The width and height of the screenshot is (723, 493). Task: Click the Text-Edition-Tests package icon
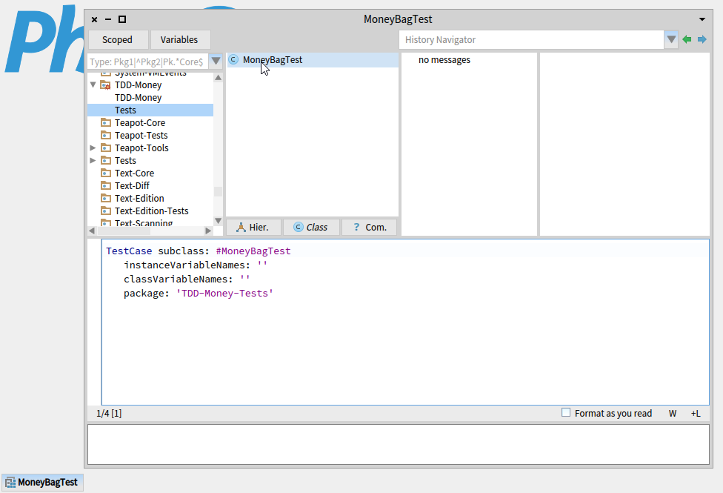tap(106, 211)
